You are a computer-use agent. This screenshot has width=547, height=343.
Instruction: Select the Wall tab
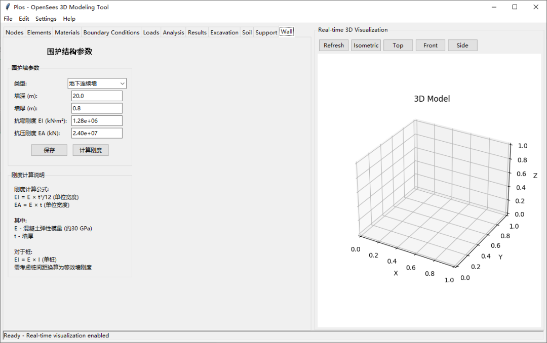(287, 31)
